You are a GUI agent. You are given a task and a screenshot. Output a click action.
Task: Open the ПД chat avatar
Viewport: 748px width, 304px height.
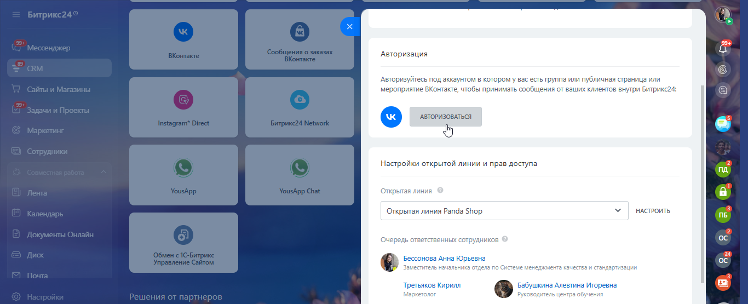tap(723, 170)
